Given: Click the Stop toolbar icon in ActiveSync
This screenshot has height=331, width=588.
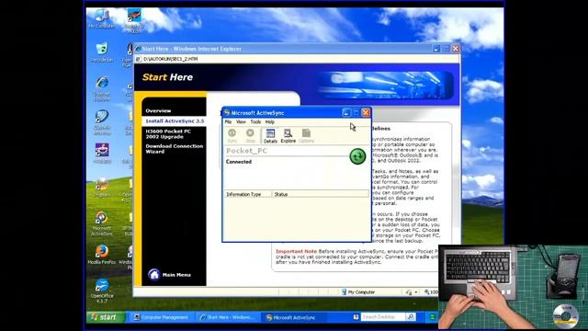Looking at the screenshot, I should pos(250,135).
